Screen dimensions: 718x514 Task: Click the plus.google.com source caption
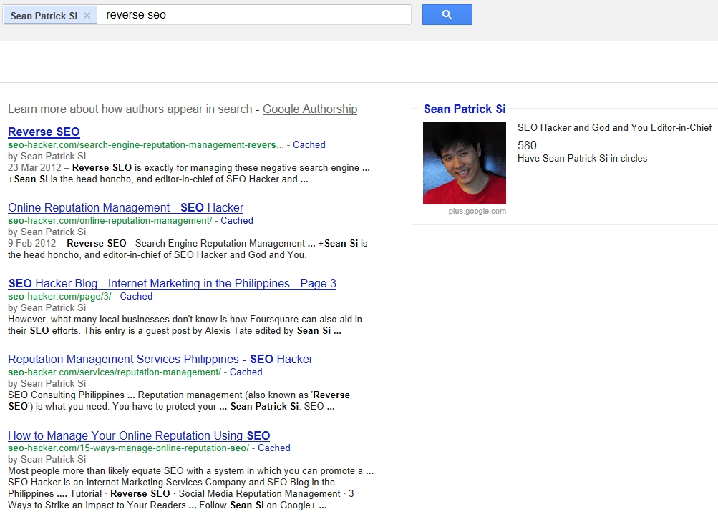tap(477, 211)
